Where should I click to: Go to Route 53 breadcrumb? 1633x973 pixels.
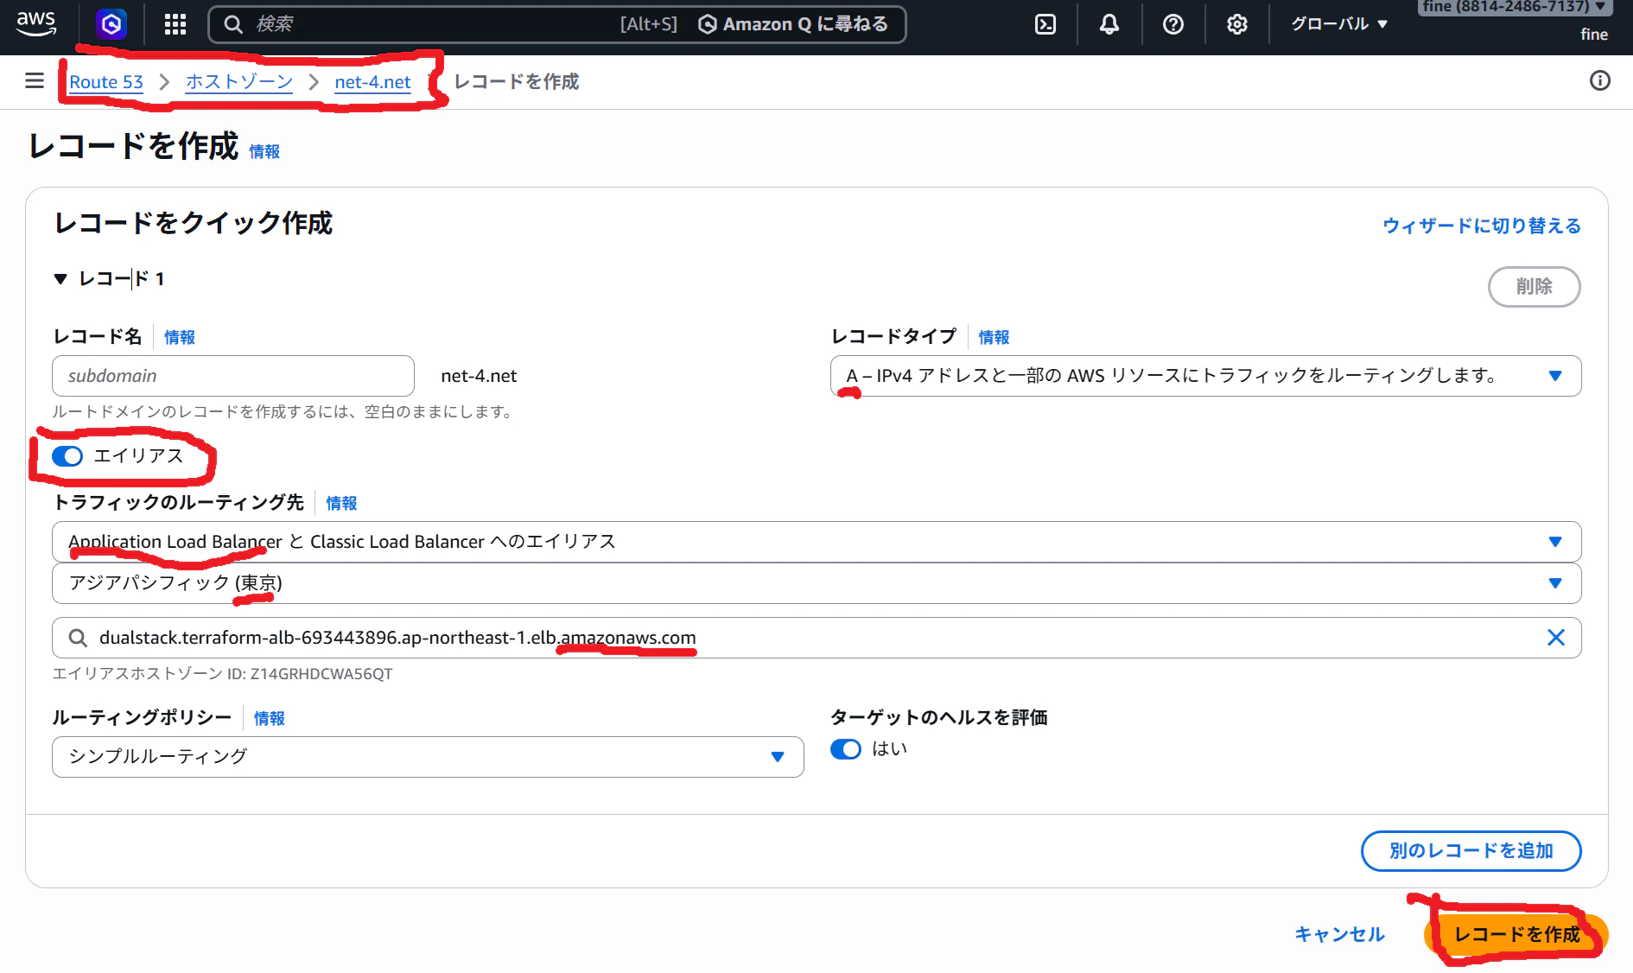click(106, 82)
